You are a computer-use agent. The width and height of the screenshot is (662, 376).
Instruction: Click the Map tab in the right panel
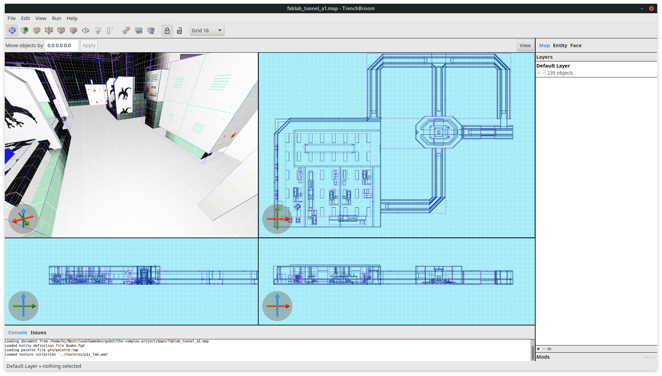coord(544,45)
